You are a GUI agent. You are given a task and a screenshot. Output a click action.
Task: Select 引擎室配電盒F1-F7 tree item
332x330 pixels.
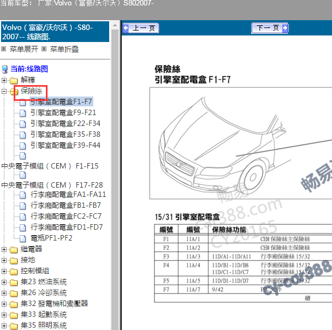tap(61, 102)
